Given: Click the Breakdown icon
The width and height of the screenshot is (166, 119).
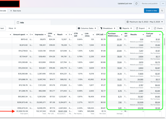Looking at the screenshot, I should click(x=101, y=28).
